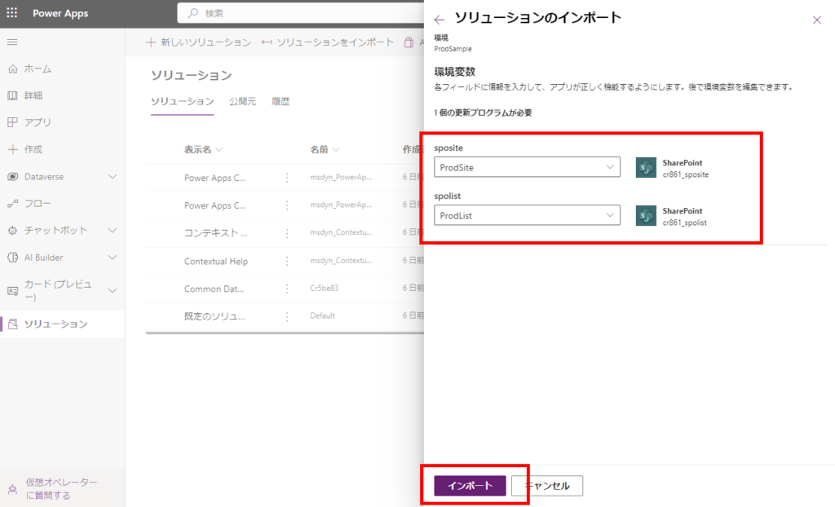This screenshot has width=835, height=507.
Task: Click the 仮想オペレーター person icon
Action: point(13,489)
